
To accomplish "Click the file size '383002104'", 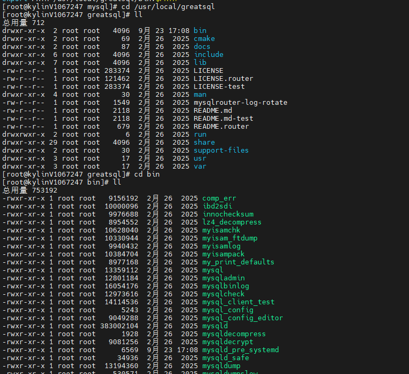I will pos(119,326).
